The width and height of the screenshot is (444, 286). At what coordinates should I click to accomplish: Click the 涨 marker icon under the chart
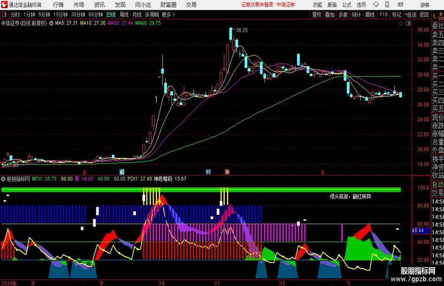click(x=227, y=172)
